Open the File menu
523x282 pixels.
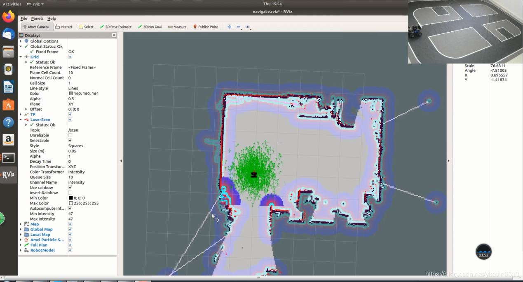(24, 19)
